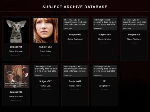Viewport: 150px width, 112px height.
Task: Select the Subject-007 title
Action: [46, 81]
